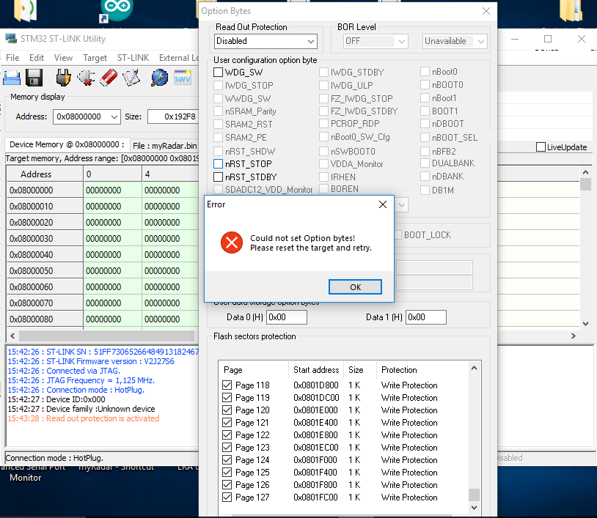This screenshot has width=597, height=518.
Task: Toggle the nRST_STDBY checkbox
Action: 218,177
